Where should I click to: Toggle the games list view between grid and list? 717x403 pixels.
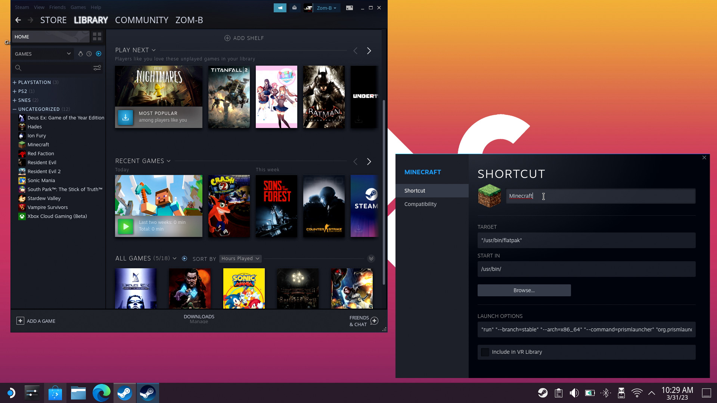(97, 37)
